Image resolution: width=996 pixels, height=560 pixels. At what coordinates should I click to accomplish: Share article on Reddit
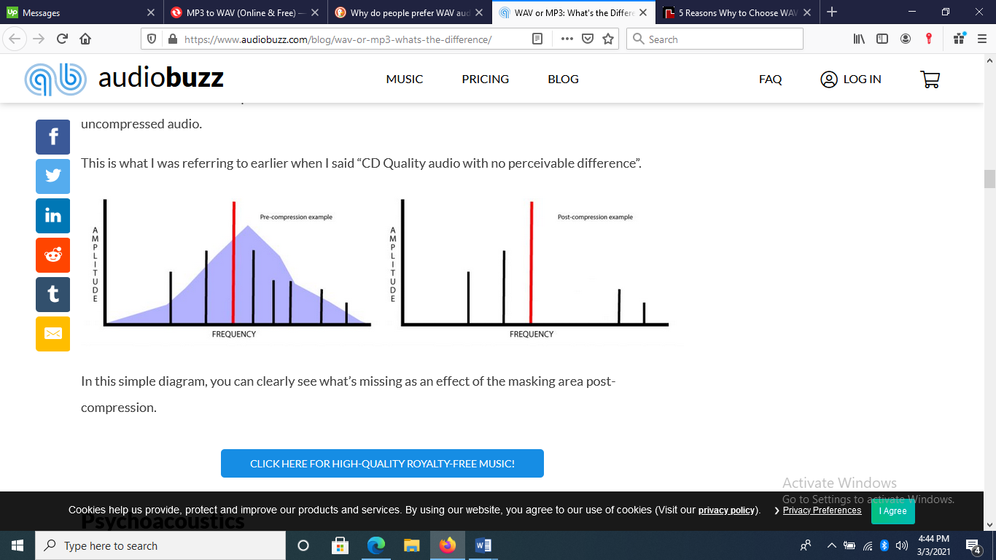coord(52,255)
